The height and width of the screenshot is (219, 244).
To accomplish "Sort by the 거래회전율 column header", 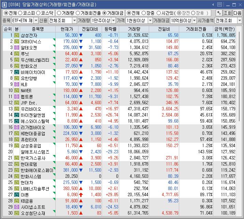I will pyautogui.click(x=196, y=29).
